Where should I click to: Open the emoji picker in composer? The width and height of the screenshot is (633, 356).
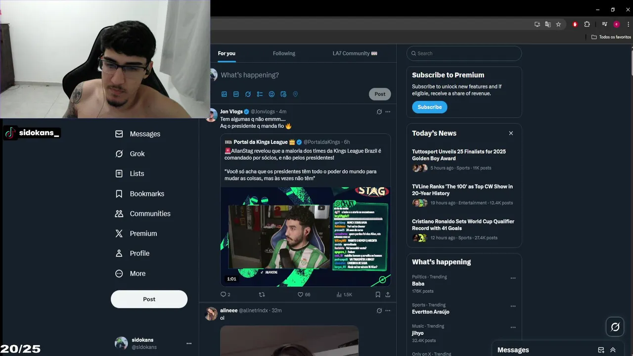pyautogui.click(x=271, y=94)
